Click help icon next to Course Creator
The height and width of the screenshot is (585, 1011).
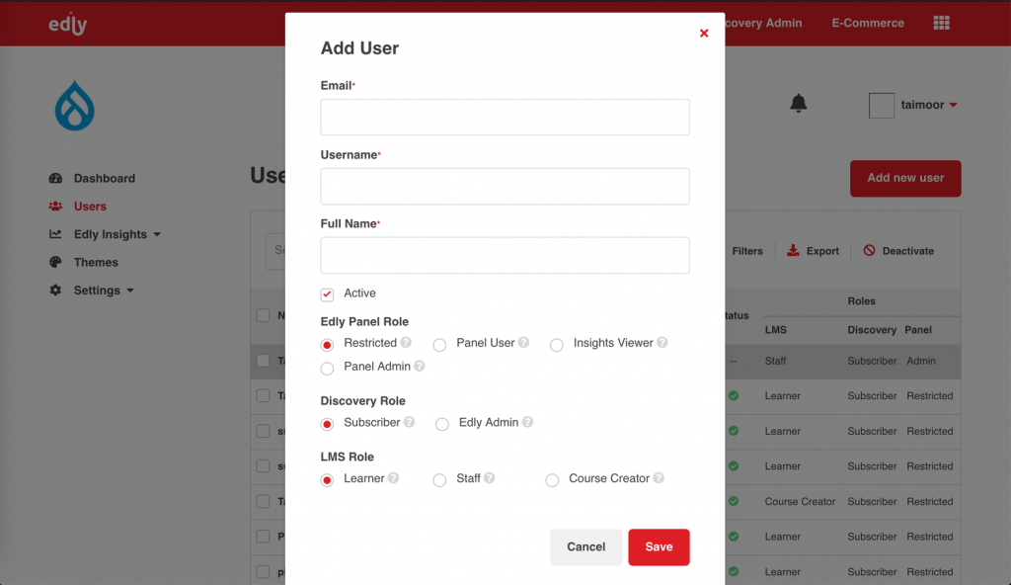(x=659, y=478)
